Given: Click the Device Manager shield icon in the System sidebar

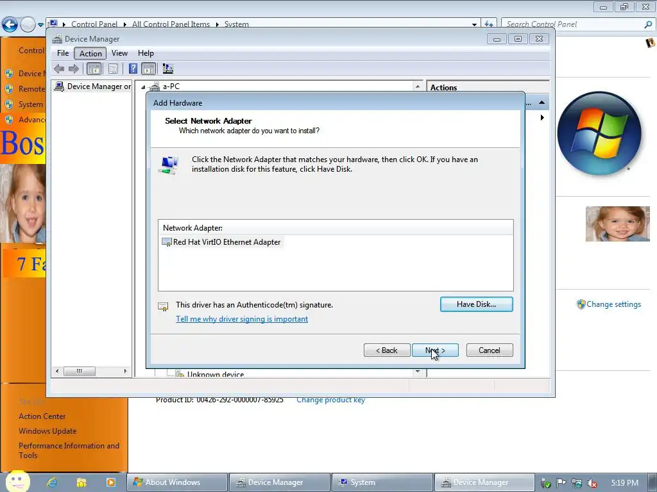Looking at the screenshot, I should point(9,74).
